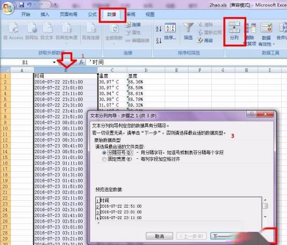
Task: Select column E header
Action: point(177,70)
